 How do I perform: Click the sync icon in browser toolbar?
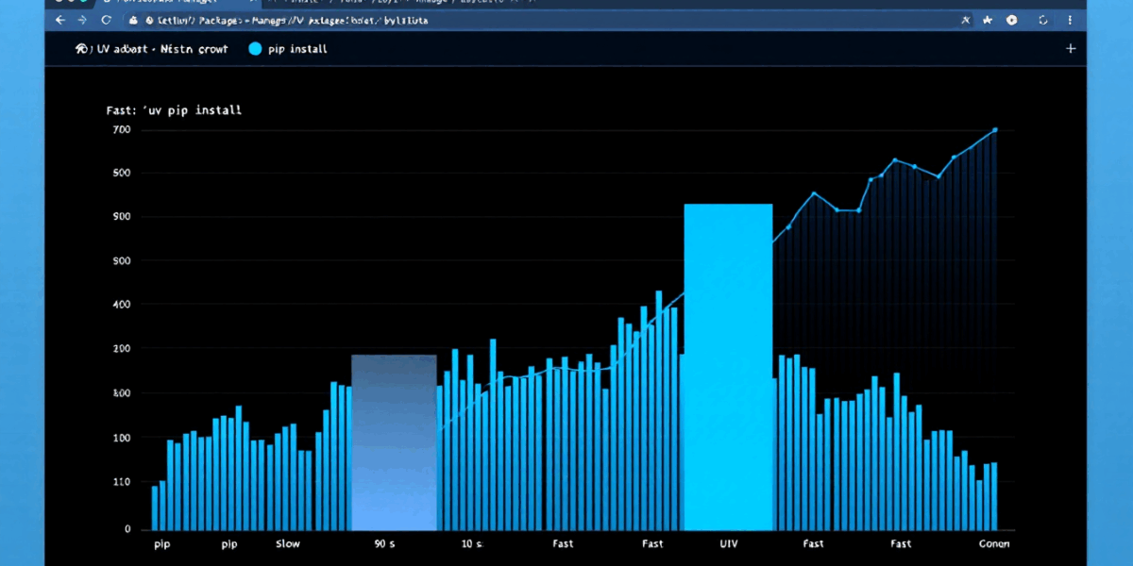1043,20
